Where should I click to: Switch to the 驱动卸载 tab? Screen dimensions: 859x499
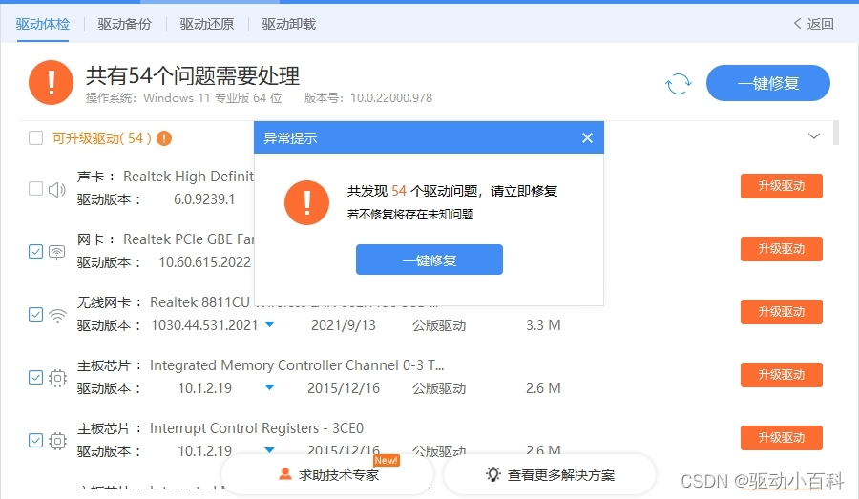288,24
